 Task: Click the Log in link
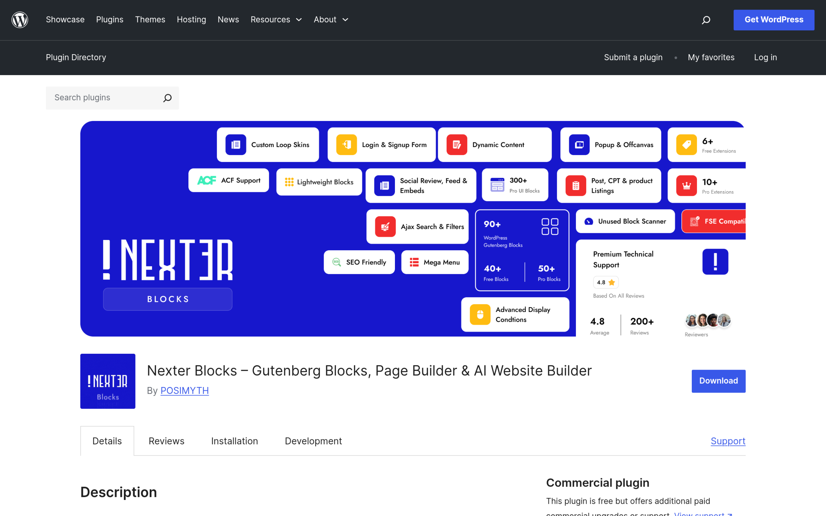click(765, 57)
